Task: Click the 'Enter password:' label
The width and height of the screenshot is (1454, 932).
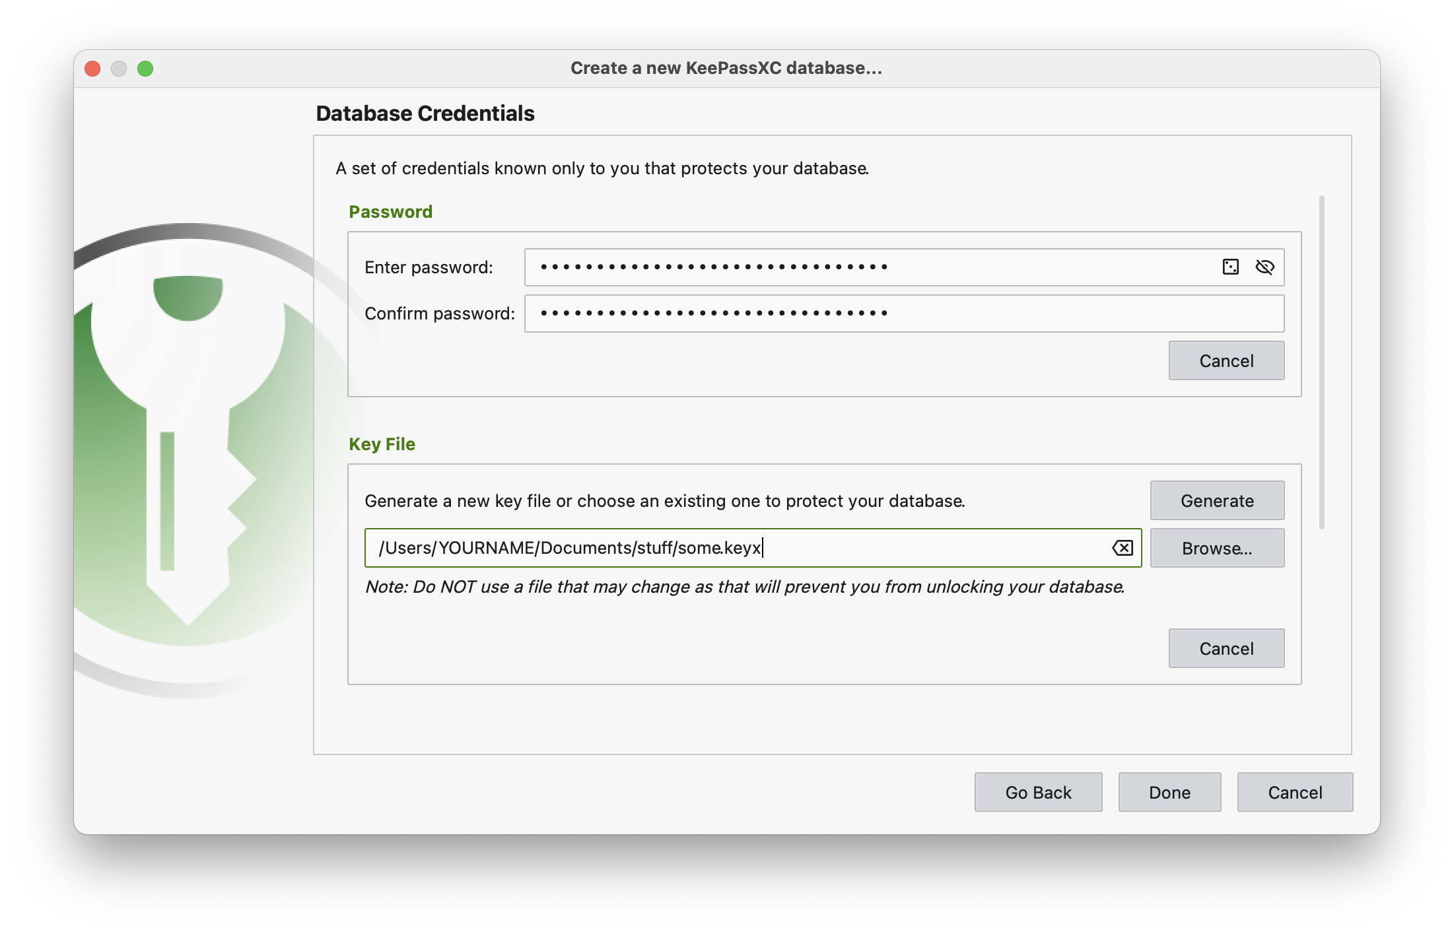Action: [429, 267]
